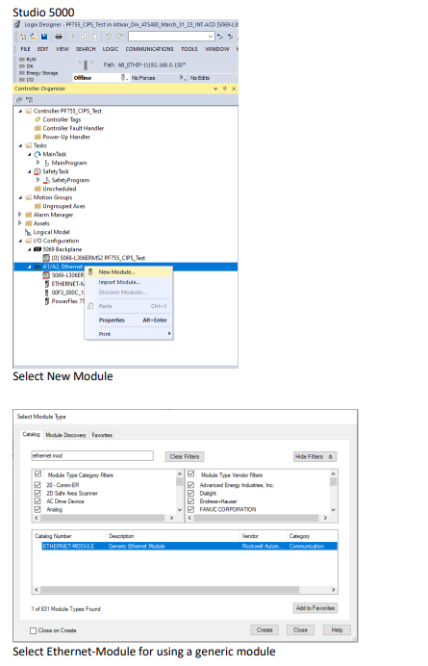Click the Create button

[x=264, y=629]
